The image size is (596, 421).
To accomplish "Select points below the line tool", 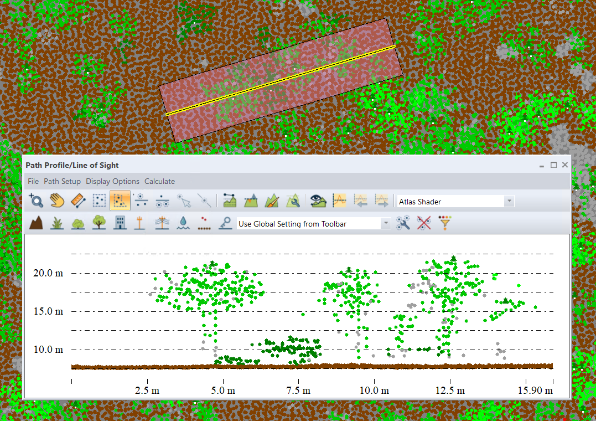I will click(x=162, y=201).
